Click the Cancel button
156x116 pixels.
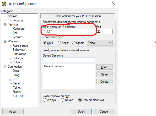(104, 112)
